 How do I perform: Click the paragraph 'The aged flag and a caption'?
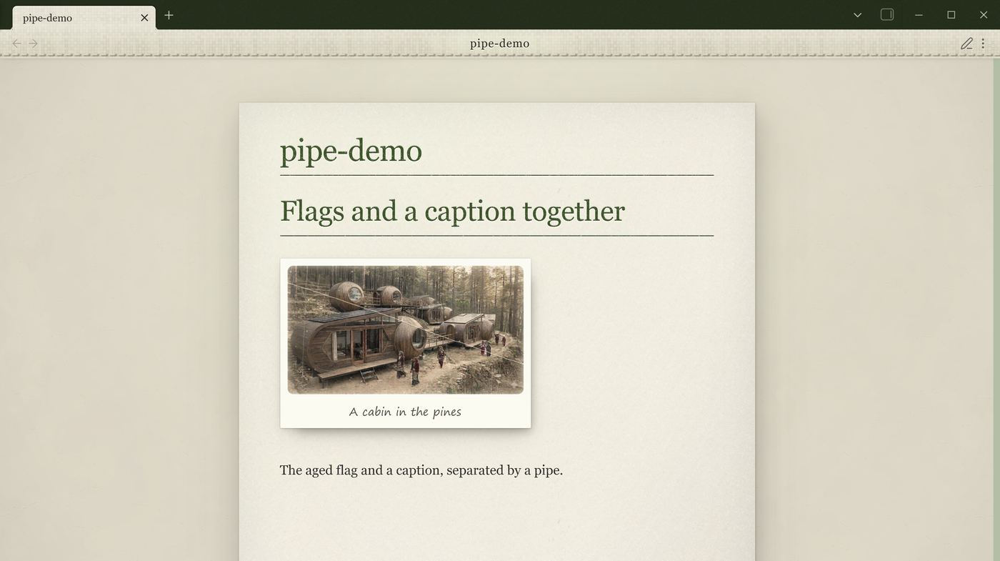[x=421, y=470]
